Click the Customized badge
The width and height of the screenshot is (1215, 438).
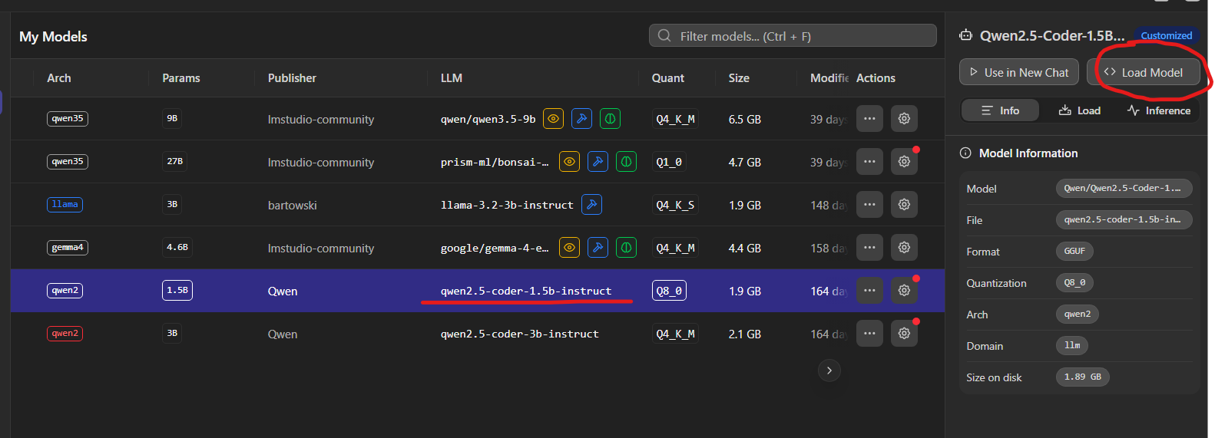1166,35
